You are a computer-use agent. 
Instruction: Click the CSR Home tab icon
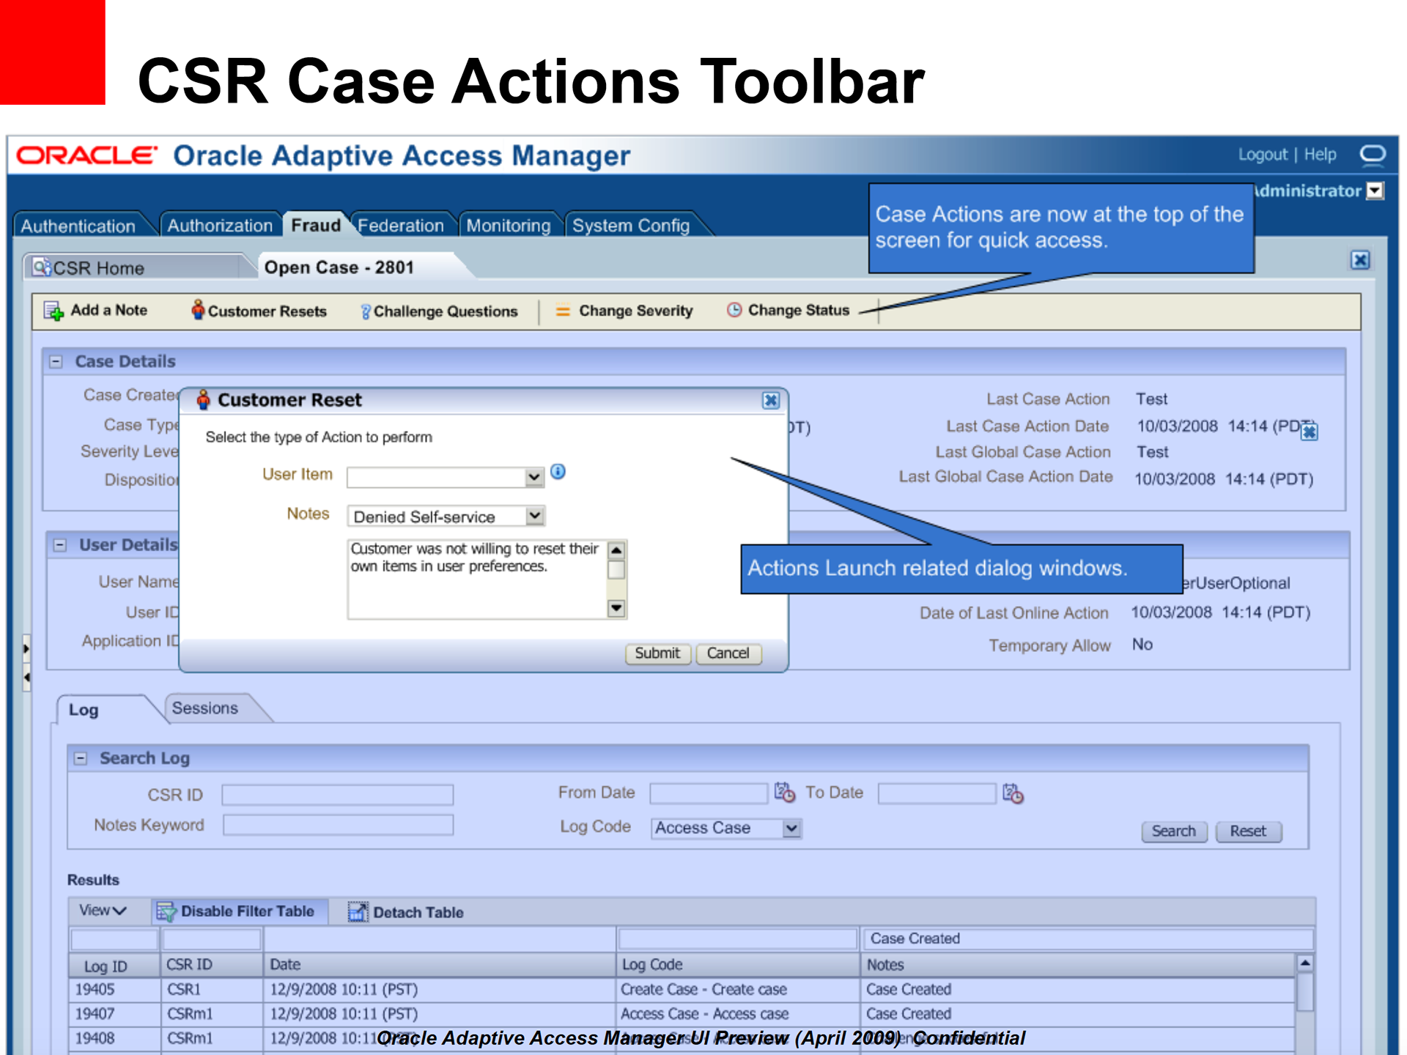(x=42, y=267)
